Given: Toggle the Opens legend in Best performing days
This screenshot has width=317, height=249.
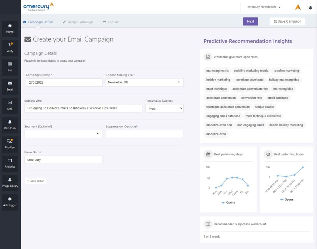Looking at the screenshot, I should 228,203.
